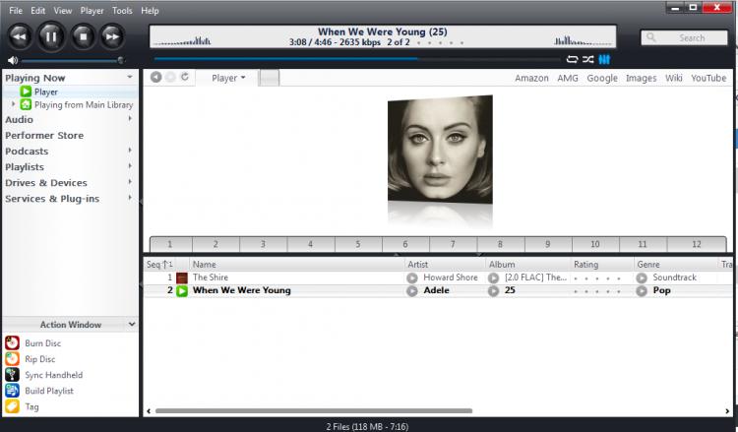The height and width of the screenshot is (432, 738).
Task: Click the Sync Handheld icon
Action: click(12, 375)
